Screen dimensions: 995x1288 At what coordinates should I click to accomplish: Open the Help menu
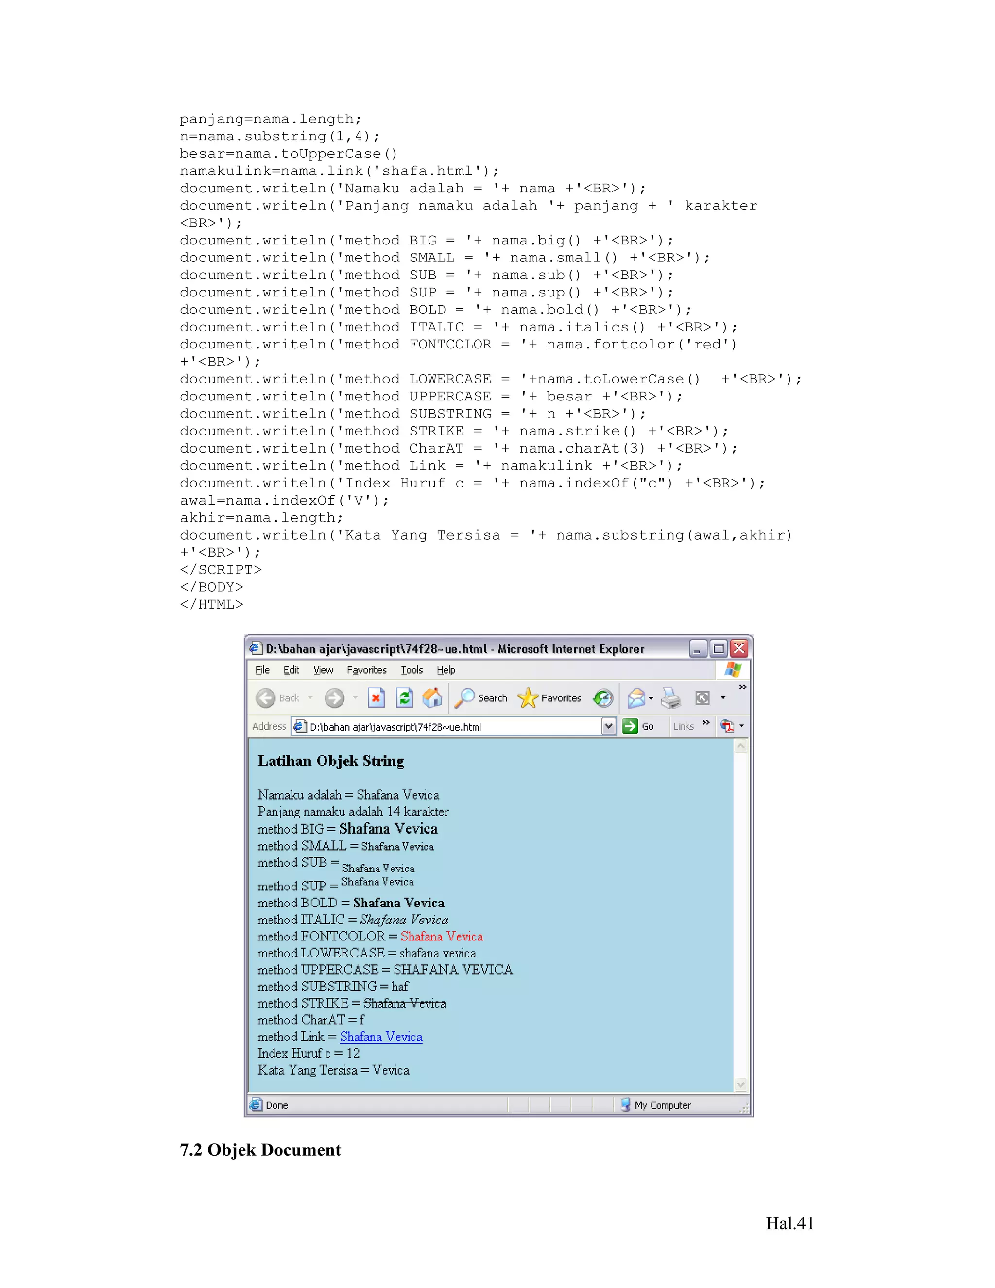(446, 670)
